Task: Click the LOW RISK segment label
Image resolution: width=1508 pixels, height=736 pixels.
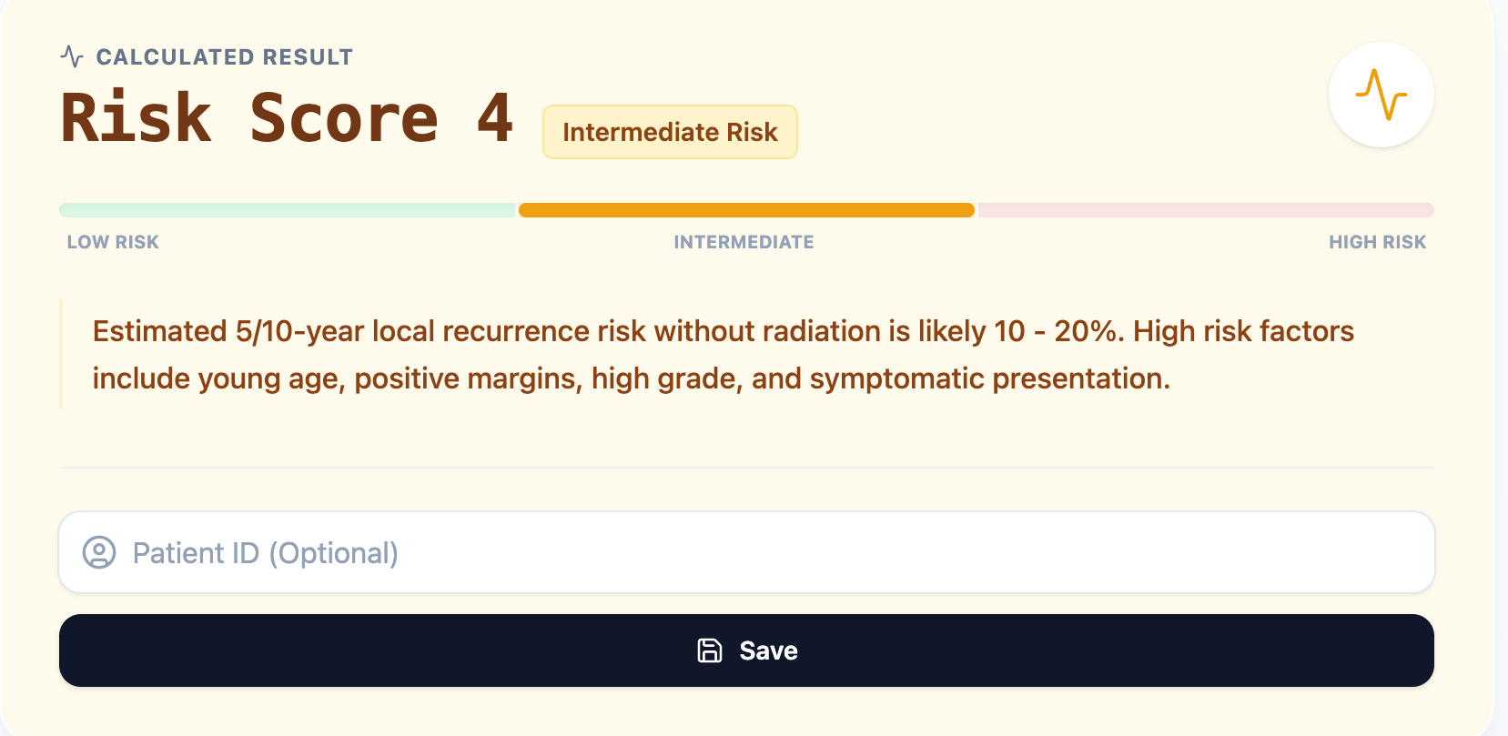Action: point(112,241)
